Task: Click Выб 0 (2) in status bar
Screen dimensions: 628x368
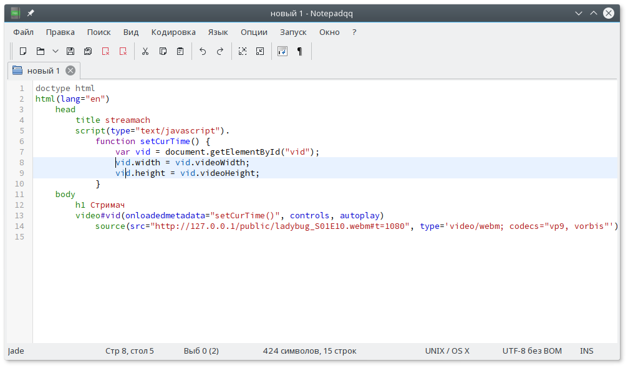Action: click(x=201, y=351)
